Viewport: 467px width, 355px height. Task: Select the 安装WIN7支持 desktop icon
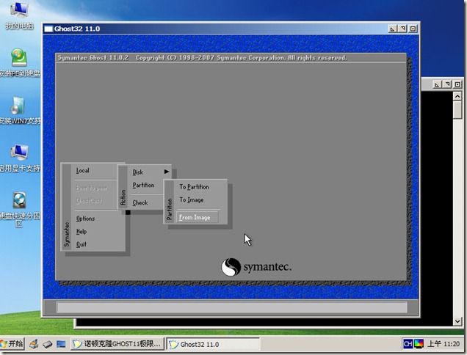[20, 110]
